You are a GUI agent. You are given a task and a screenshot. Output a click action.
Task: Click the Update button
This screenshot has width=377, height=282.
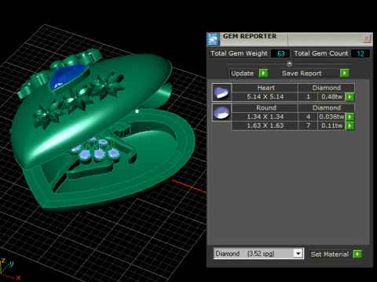click(x=243, y=74)
